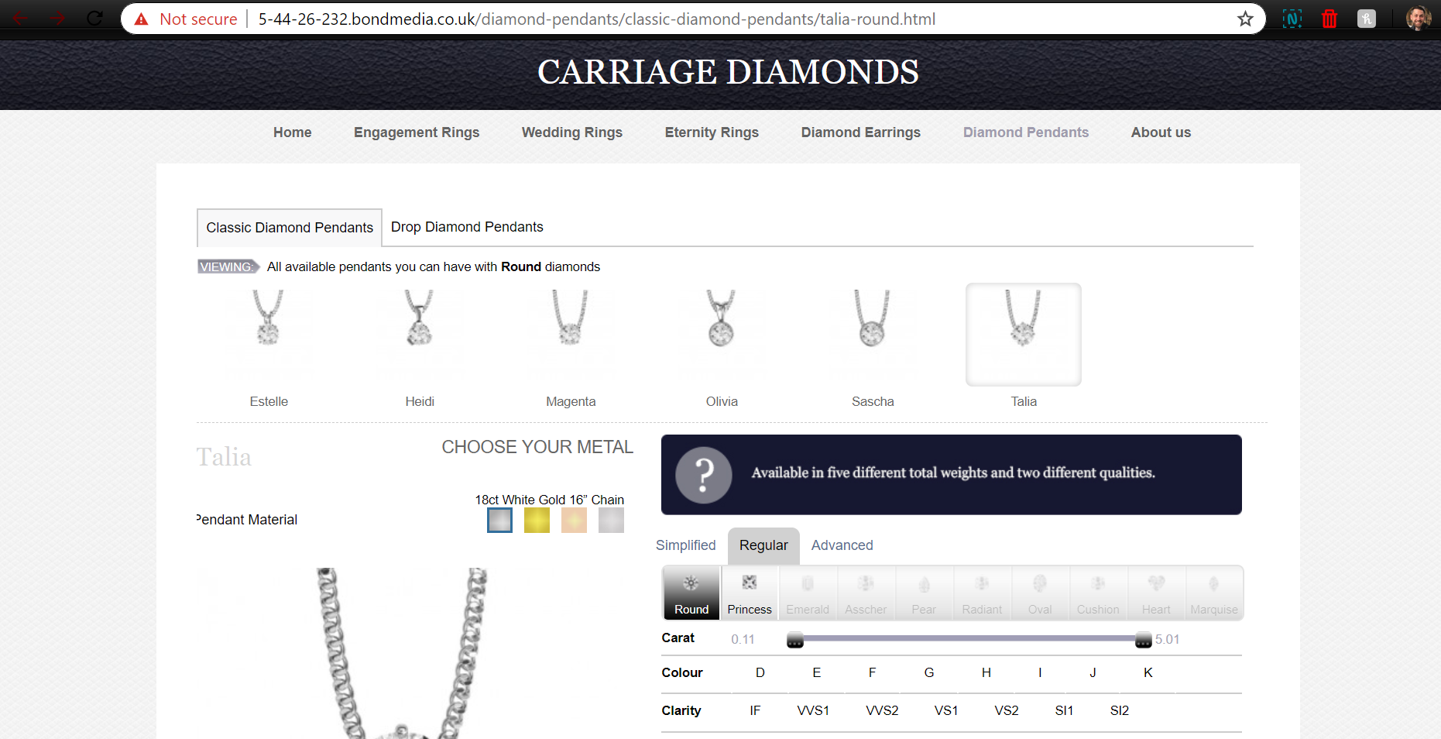Screen dimensions: 1441x739
Task: Open Engagement Rings menu item
Action: click(x=417, y=132)
